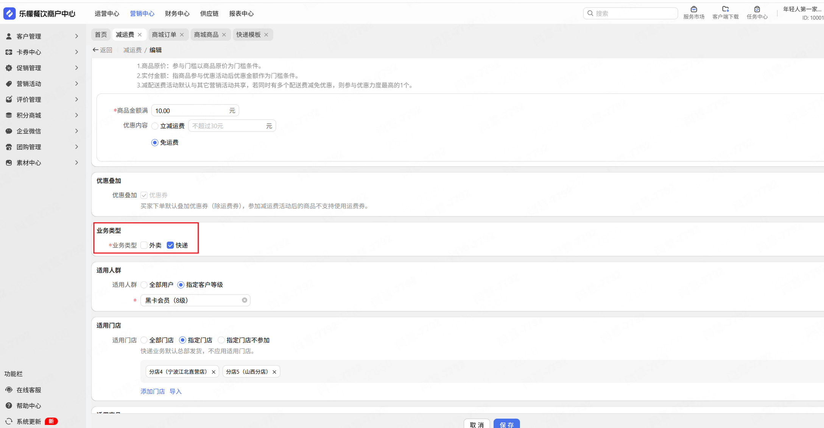This screenshot has height=428, width=824.
Task: Clear the 黑卡会员 selection with the x icon
Action: point(245,300)
